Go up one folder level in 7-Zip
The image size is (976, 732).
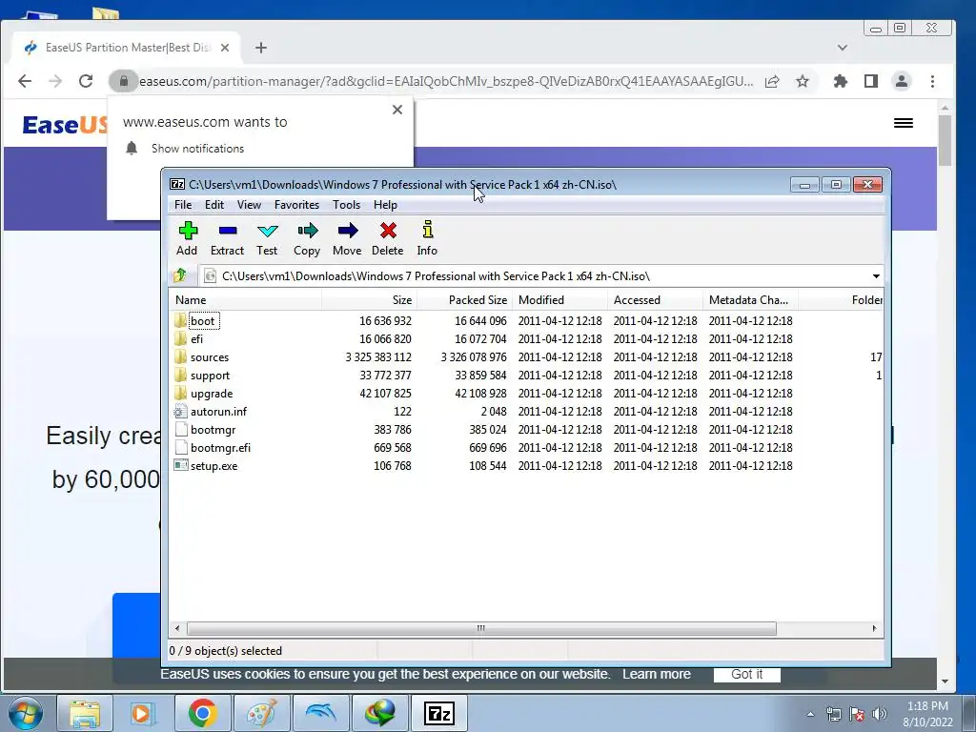coord(180,275)
